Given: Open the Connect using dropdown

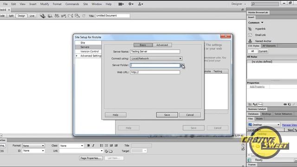Looking at the screenshot, I should pos(156,58).
